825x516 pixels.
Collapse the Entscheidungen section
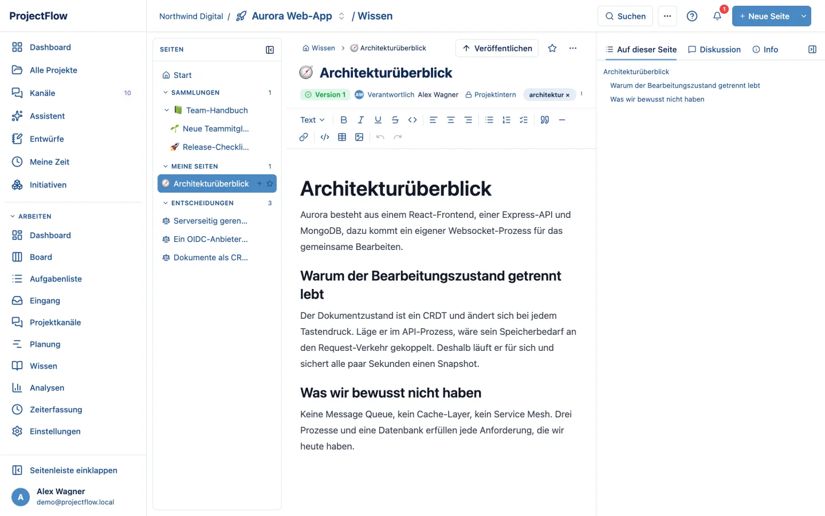click(x=166, y=203)
